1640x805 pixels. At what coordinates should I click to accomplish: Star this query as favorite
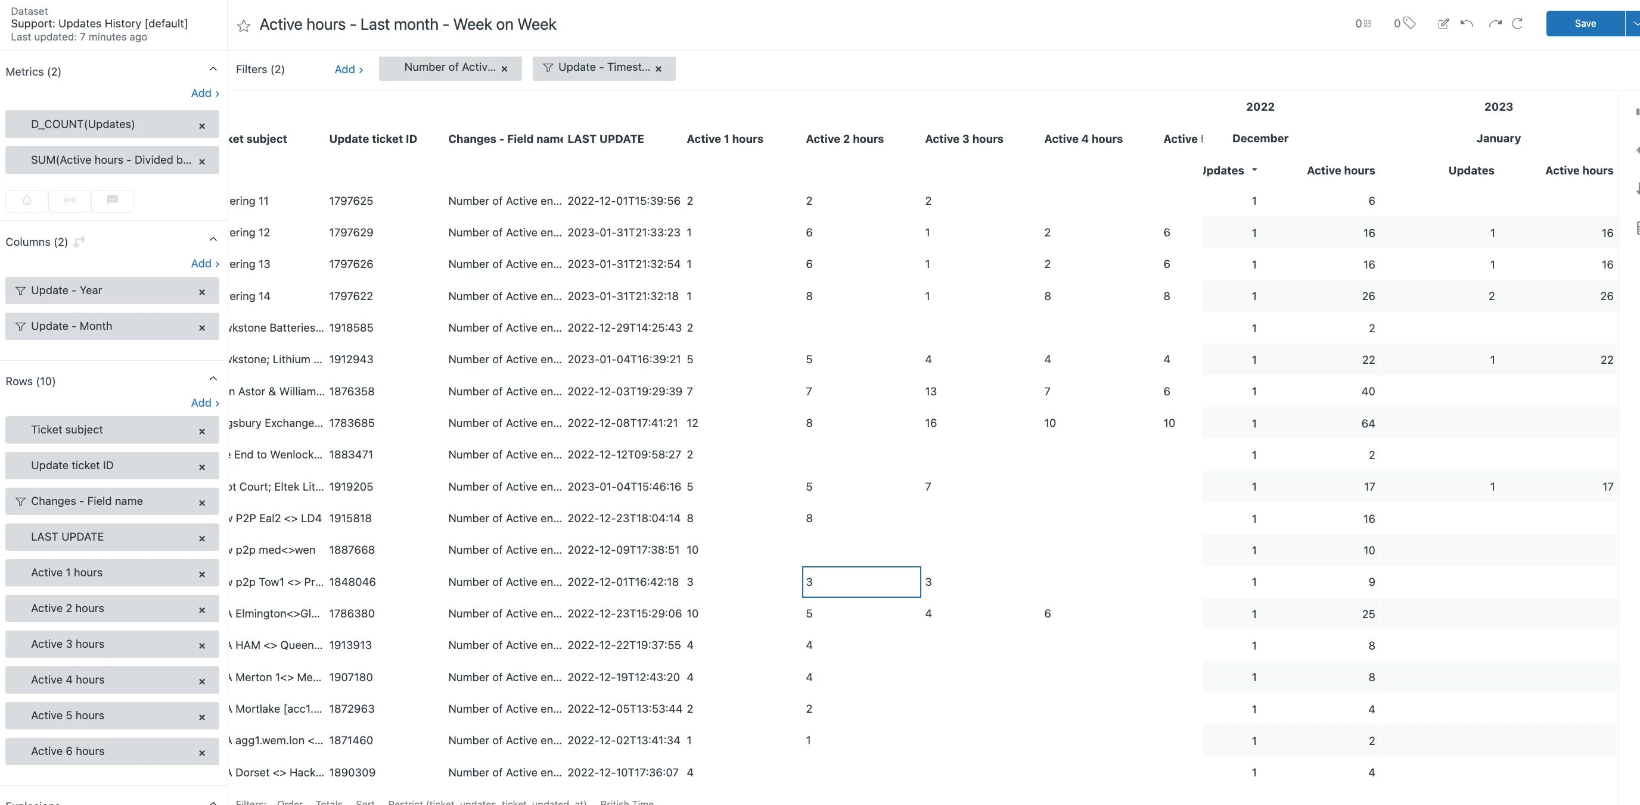(x=243, y=26)
